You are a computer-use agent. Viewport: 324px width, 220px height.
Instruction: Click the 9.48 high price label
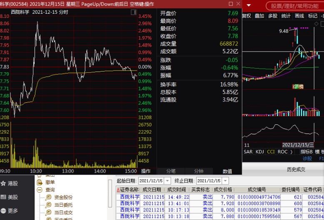(x=284, y=31)
